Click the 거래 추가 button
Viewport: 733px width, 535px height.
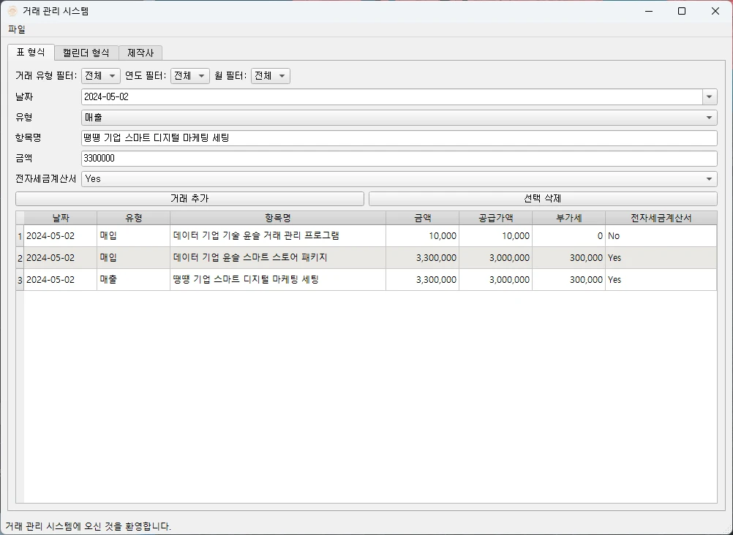click(188, 198)
